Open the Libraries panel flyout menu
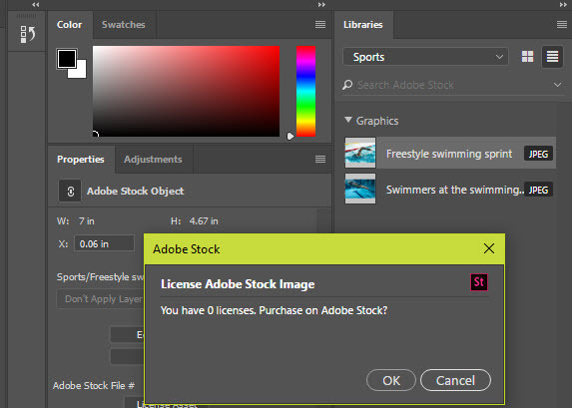 (x=562, y=24)
